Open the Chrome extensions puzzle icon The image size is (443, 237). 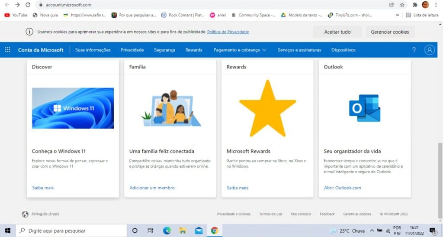415,4
